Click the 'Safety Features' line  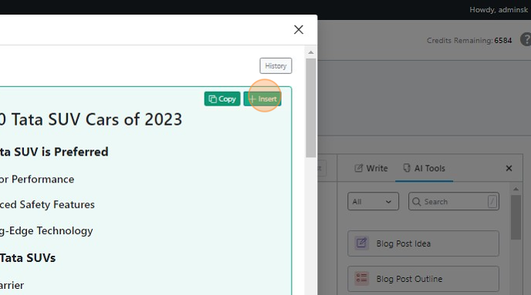tap(57, 204)
